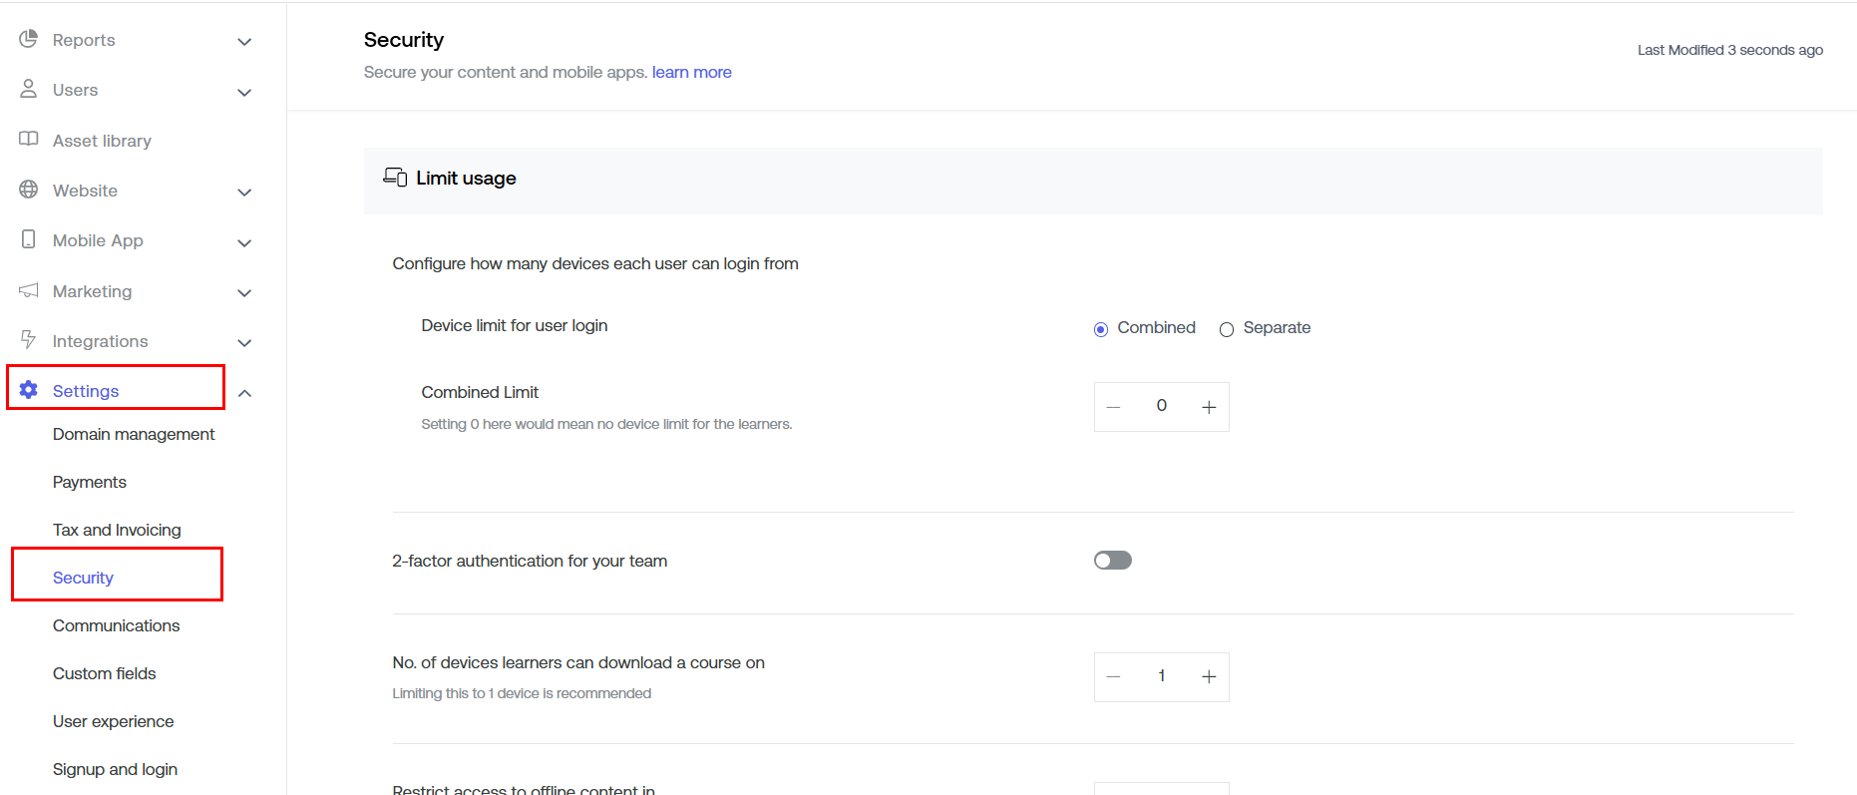This screenshot has height=795, width=1857.
Task: Expand the Mobile App submenu arrow
Action: pyautogui.click(x=244, y=242)
